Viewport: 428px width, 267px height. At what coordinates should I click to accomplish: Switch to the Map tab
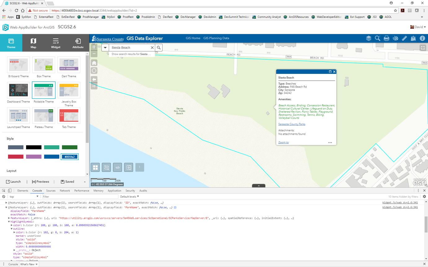pyautogui.click(x=33, y=43)
